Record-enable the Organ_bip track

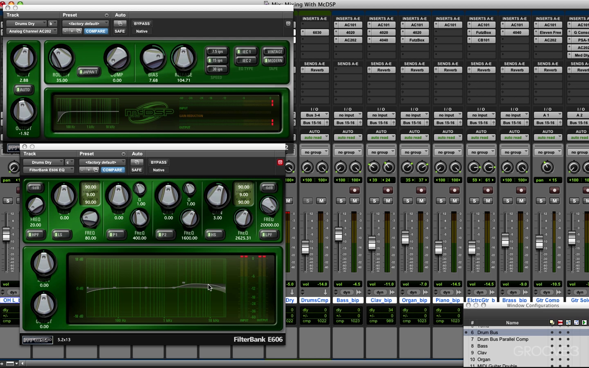(x=421, y=190)
